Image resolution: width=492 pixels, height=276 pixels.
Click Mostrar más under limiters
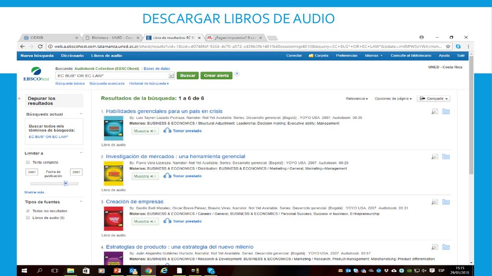pos(34,193)
